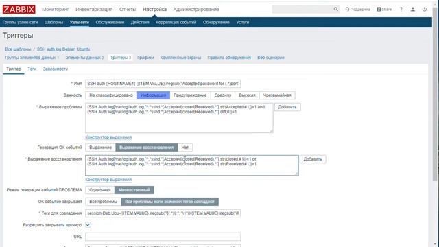Set severity to Информация

click(x=153, y=95)
